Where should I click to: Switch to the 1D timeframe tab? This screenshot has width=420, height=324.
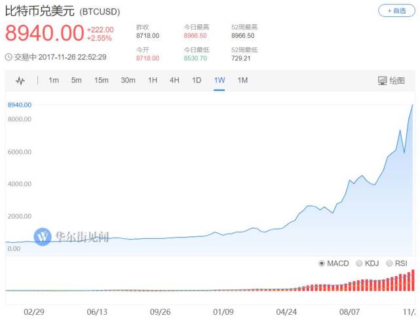[x=196, y=81]
